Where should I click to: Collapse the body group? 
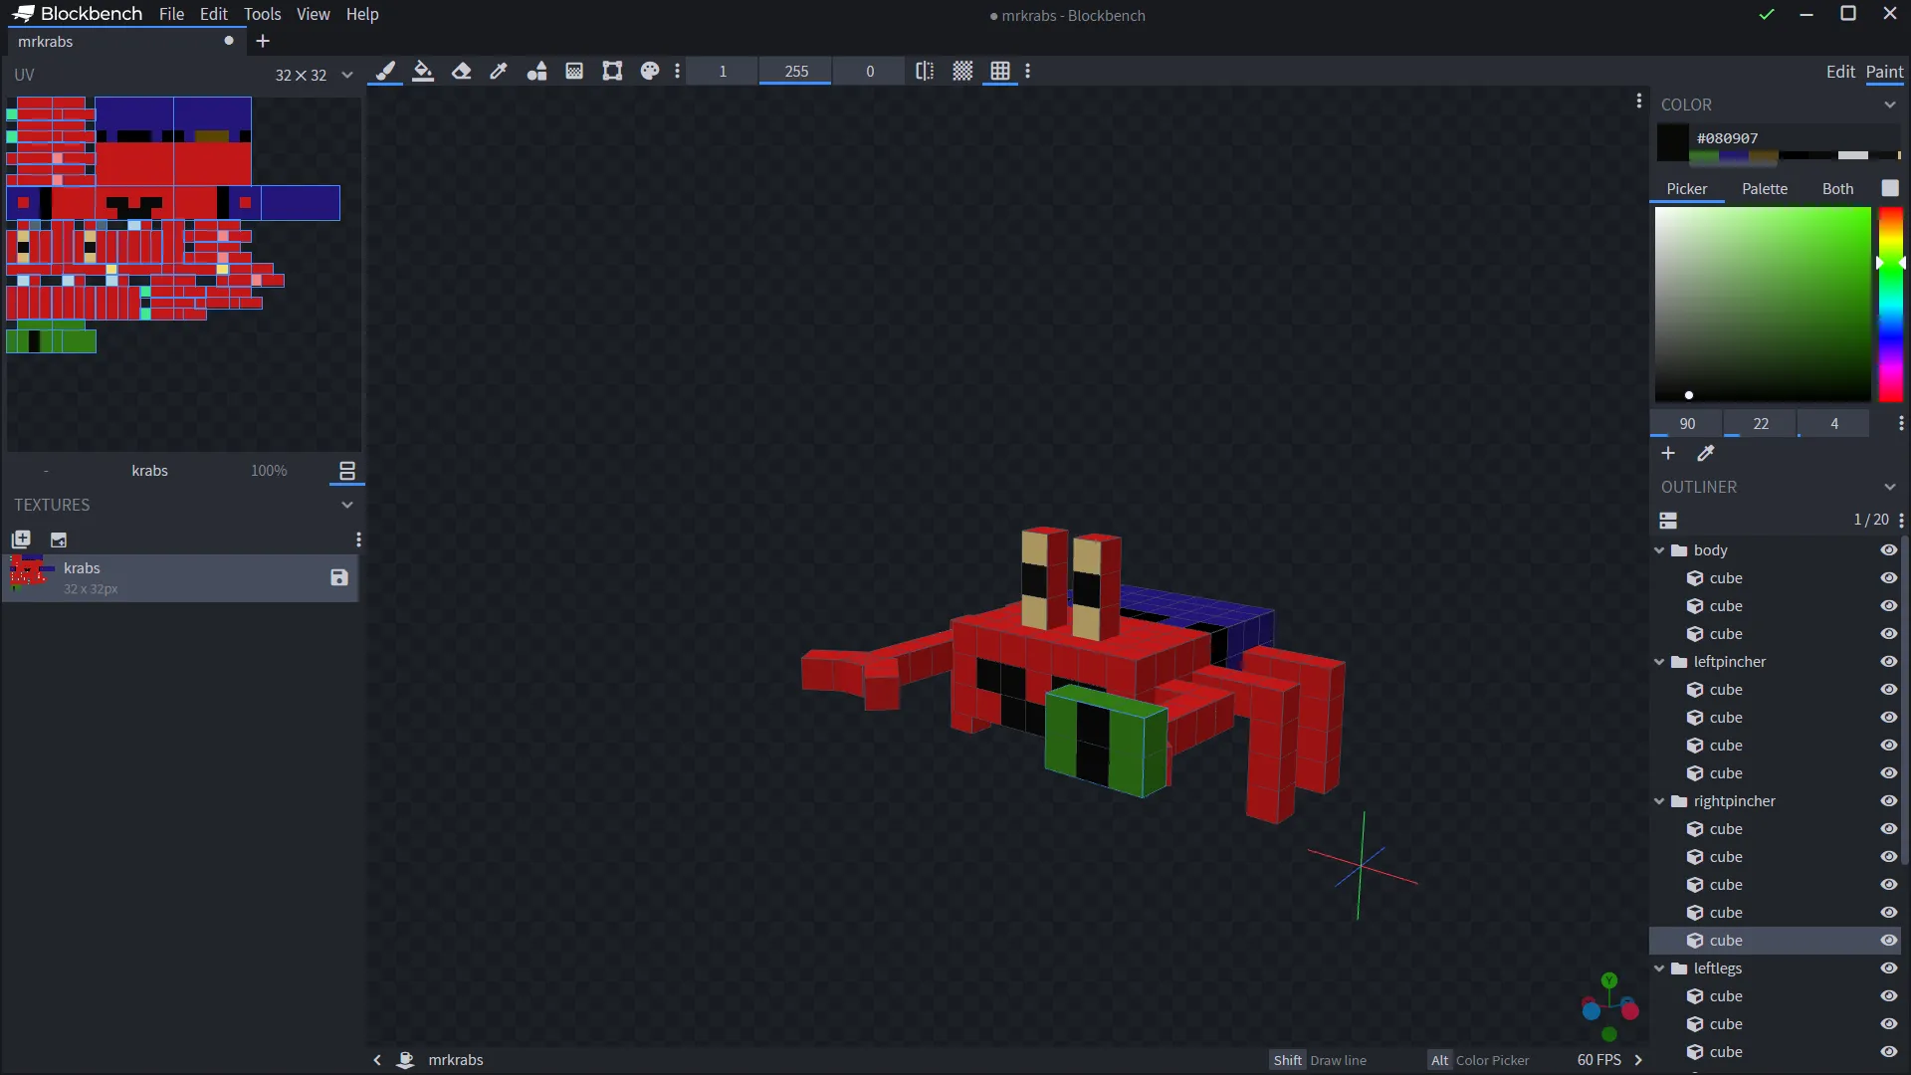(1659, 550)
